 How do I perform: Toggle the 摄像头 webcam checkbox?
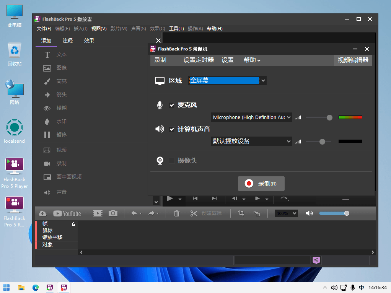[x=172, y=161]
